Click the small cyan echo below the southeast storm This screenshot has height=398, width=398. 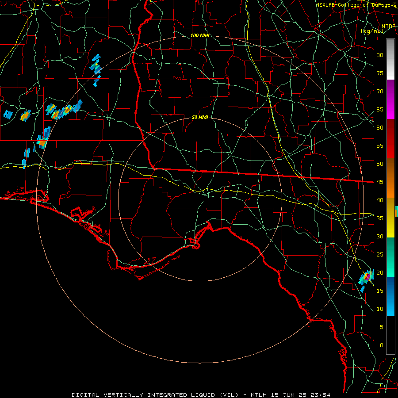pos(363,289)
